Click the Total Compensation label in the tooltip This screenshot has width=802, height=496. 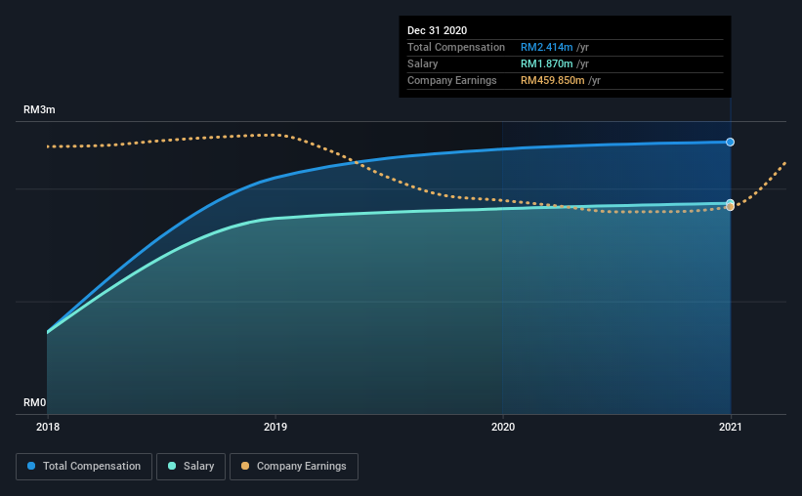456,47
